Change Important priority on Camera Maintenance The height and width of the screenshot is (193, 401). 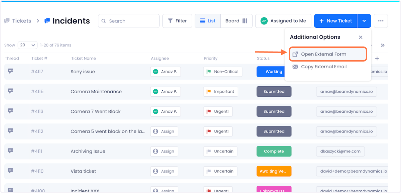click(221, 91)
